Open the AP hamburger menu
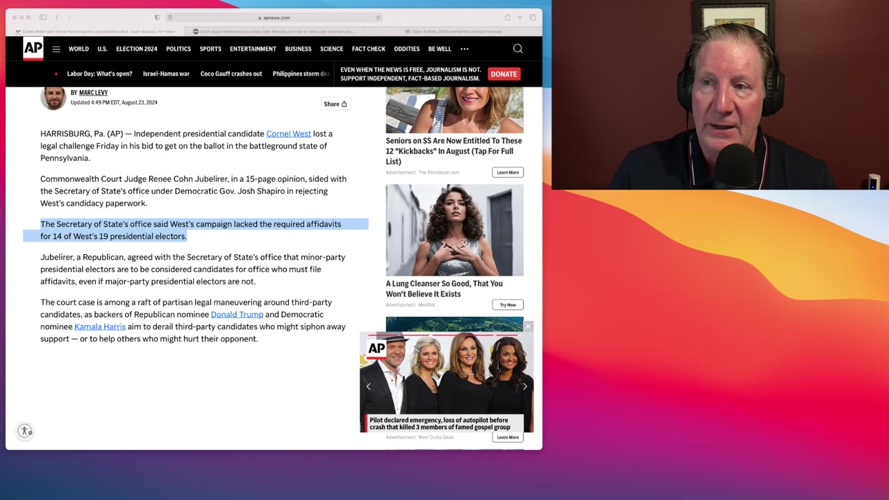 (56, 49)
